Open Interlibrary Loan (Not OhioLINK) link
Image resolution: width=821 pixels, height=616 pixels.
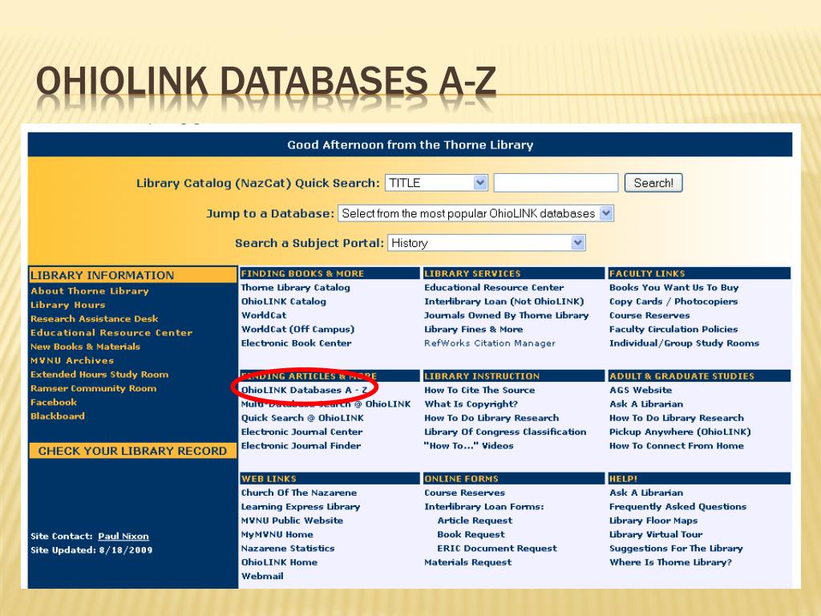[x=504, y=302]
